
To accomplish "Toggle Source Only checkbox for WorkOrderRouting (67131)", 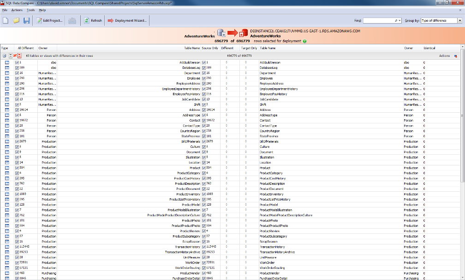I will click(x=204, y=268).
